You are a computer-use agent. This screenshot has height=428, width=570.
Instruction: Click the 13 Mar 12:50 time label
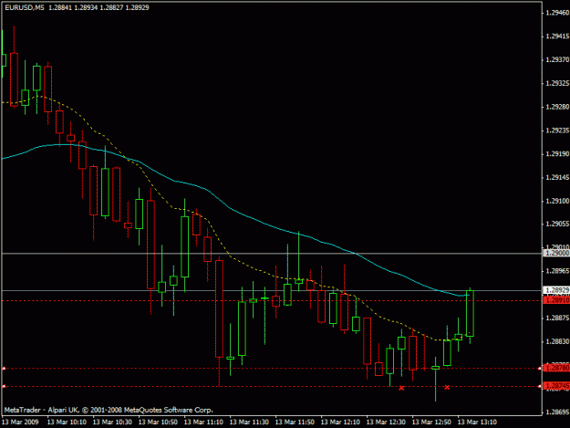pos(431,423)
